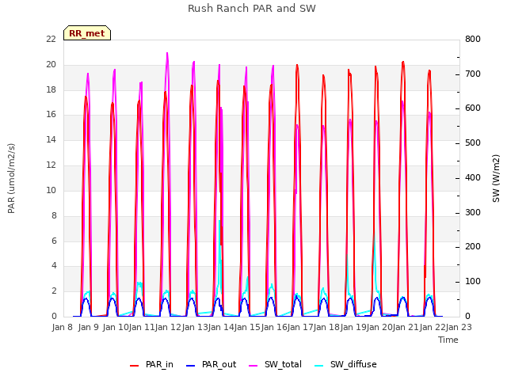This screenshot has height=380, width=507.
Task: Click the Jan 8 x-axis tick label
Action: tap(62, 327)
